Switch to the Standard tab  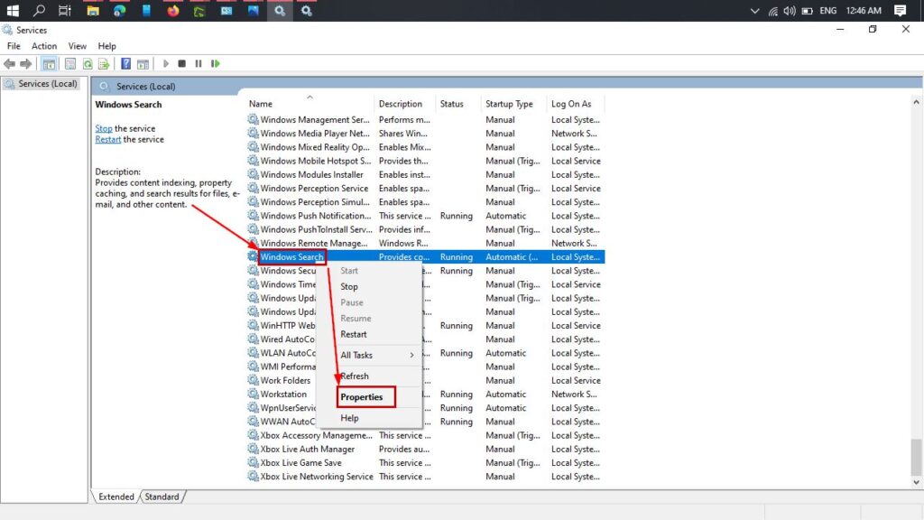coord(162,497)
